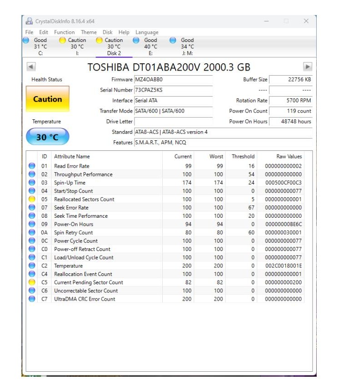
Task: Select the J: M: drive status orb
Action: point(173,40)
